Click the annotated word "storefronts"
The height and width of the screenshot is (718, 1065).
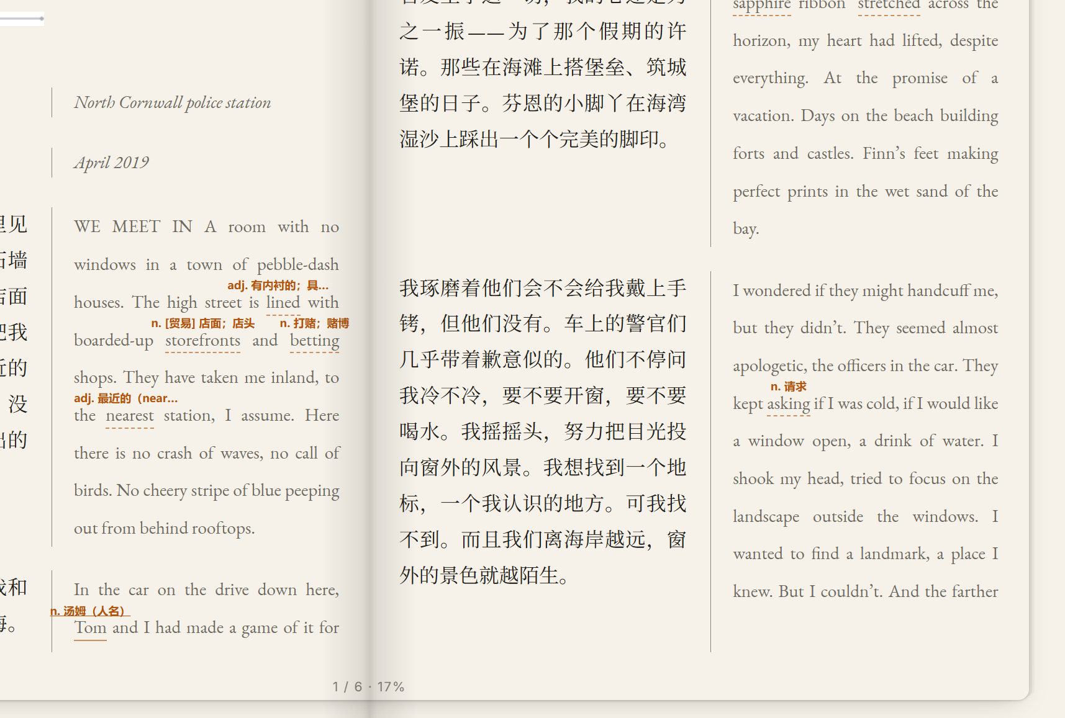202,340
